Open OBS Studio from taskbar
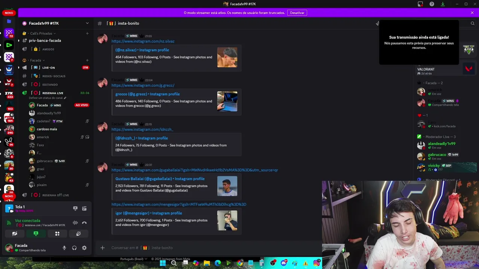 tap(272, 263)
